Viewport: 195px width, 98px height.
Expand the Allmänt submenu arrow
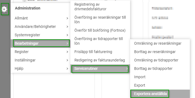tap(67, 18)
